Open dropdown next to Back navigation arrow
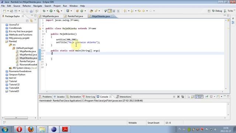This screenshot has height=133, width=236. click(x=147, y=11)
